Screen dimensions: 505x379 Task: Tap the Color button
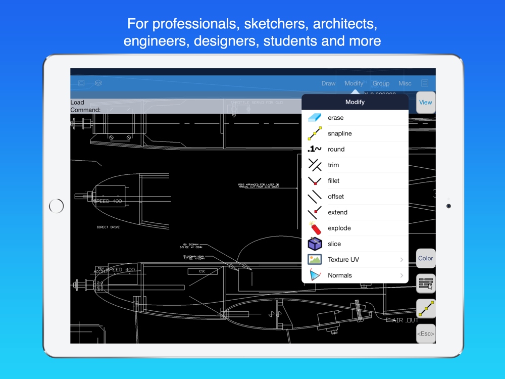[x=425, y=258]
